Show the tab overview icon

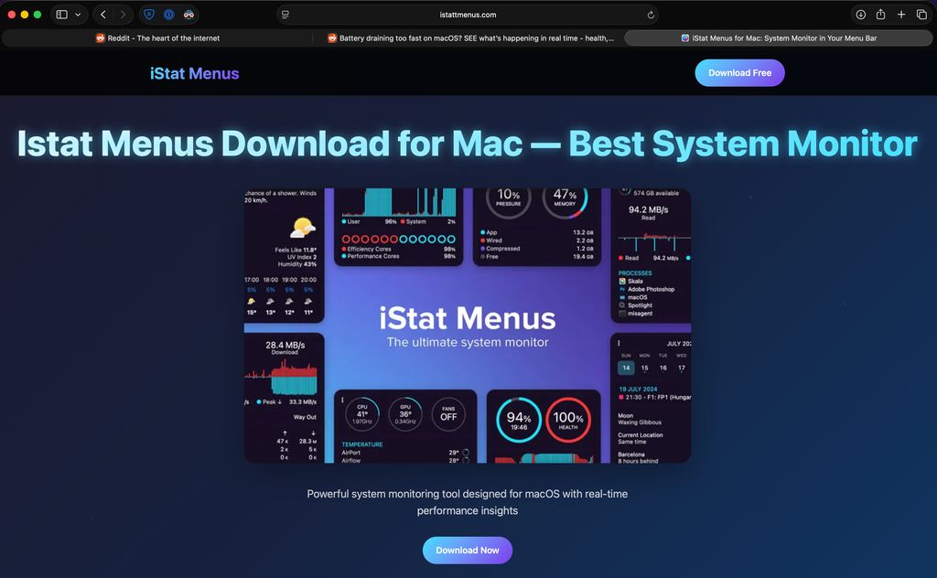point(921,15)
